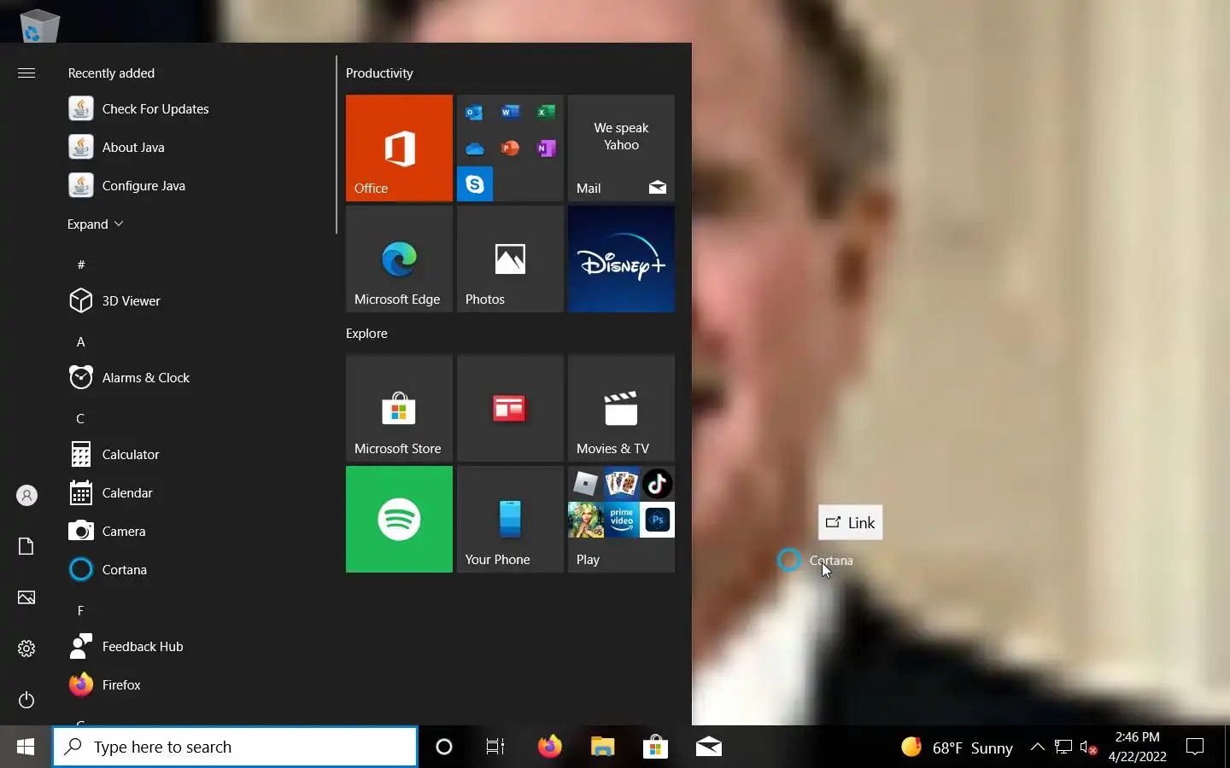Open Firefox from the taskbar

(549, 747)
